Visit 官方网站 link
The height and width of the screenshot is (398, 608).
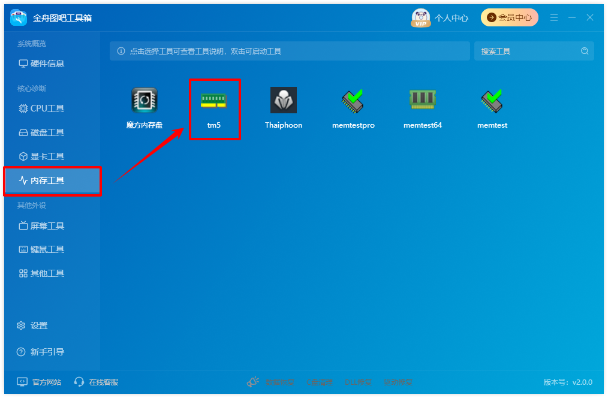click(39, 382)
